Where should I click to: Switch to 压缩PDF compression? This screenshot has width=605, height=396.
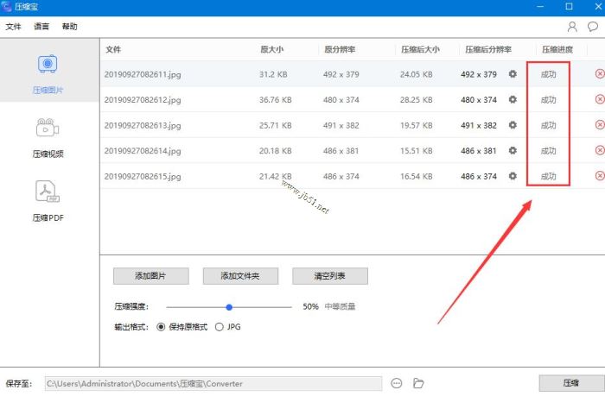(x=48, y=202)
